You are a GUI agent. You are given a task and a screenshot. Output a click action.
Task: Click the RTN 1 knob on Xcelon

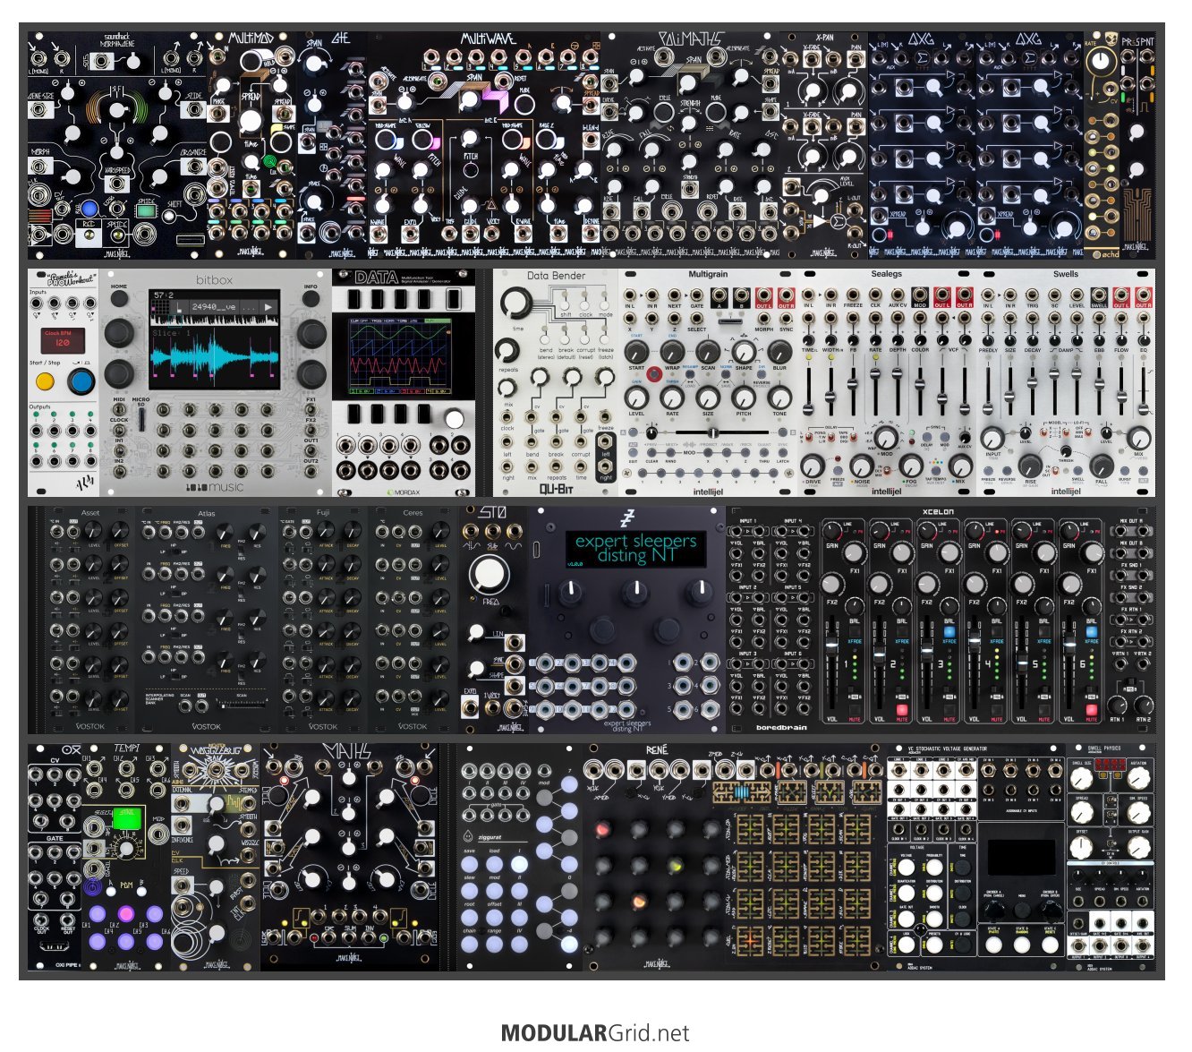coord(1119,704)
